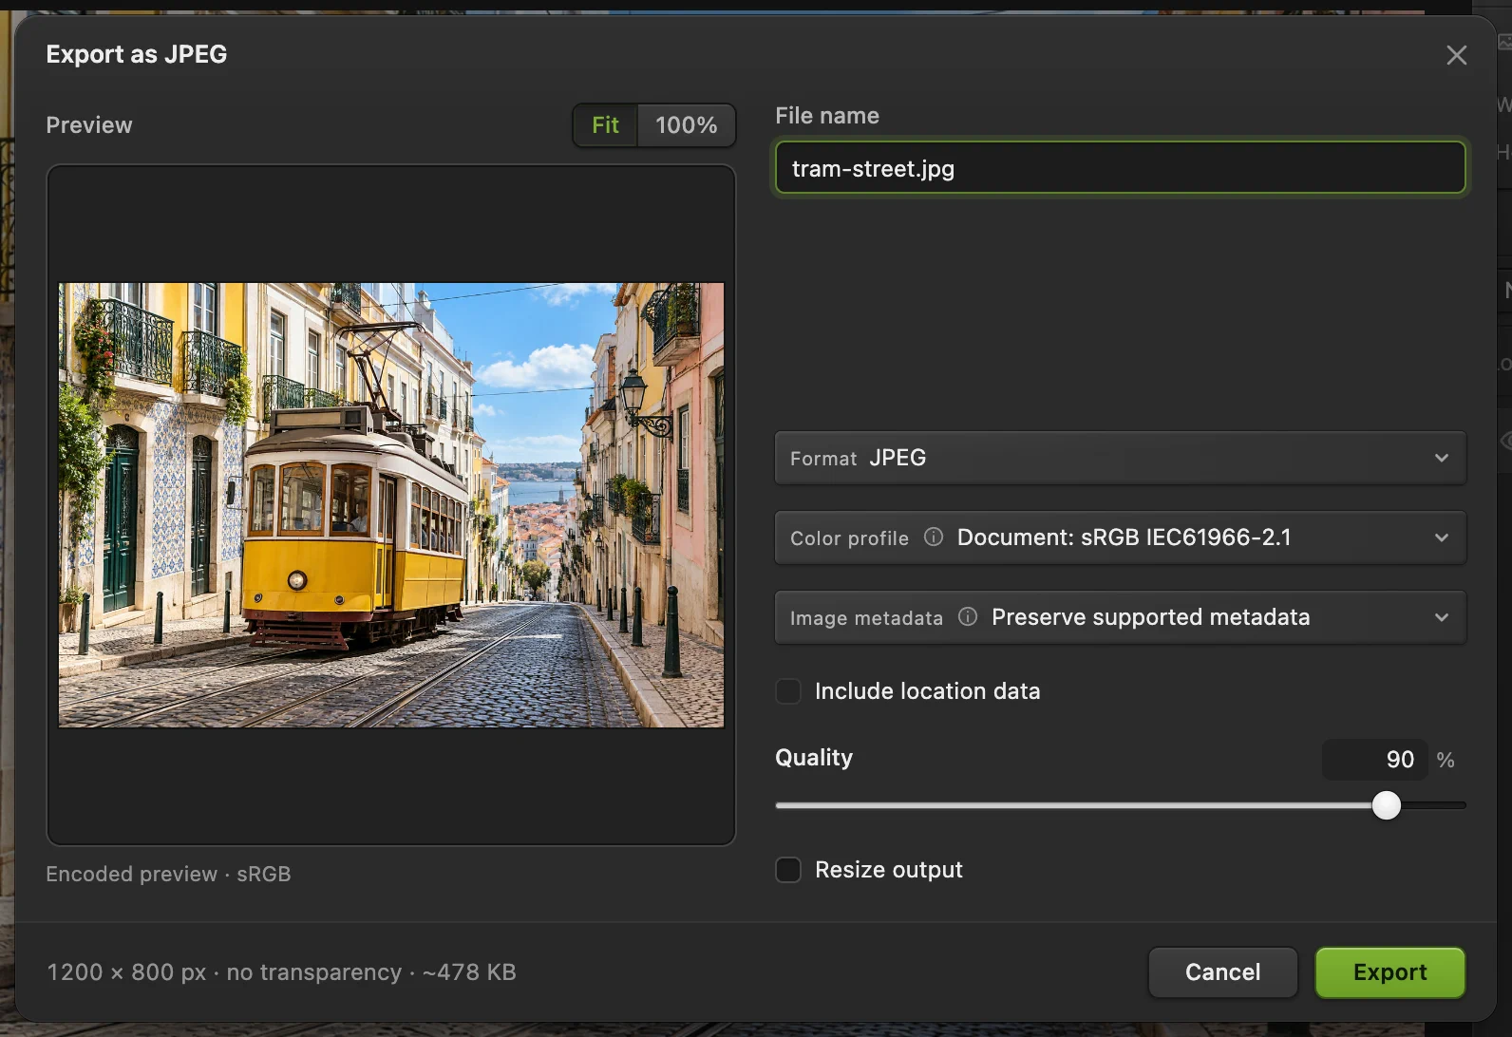Click the Image metadata info icon
Screen dimensions: 1512x1037
click(968, 617)
